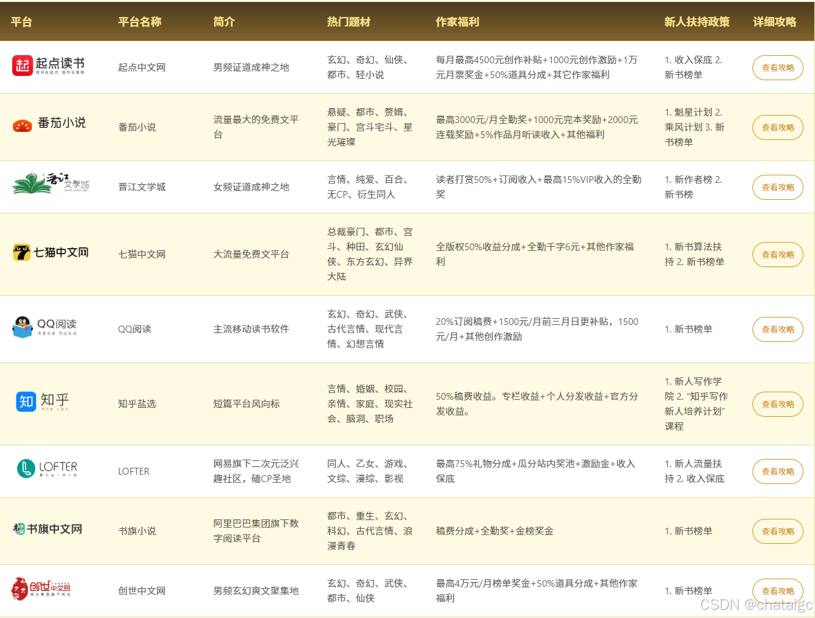
Task: Select the LOFTER platform name cell
Action: click(134, 471)
